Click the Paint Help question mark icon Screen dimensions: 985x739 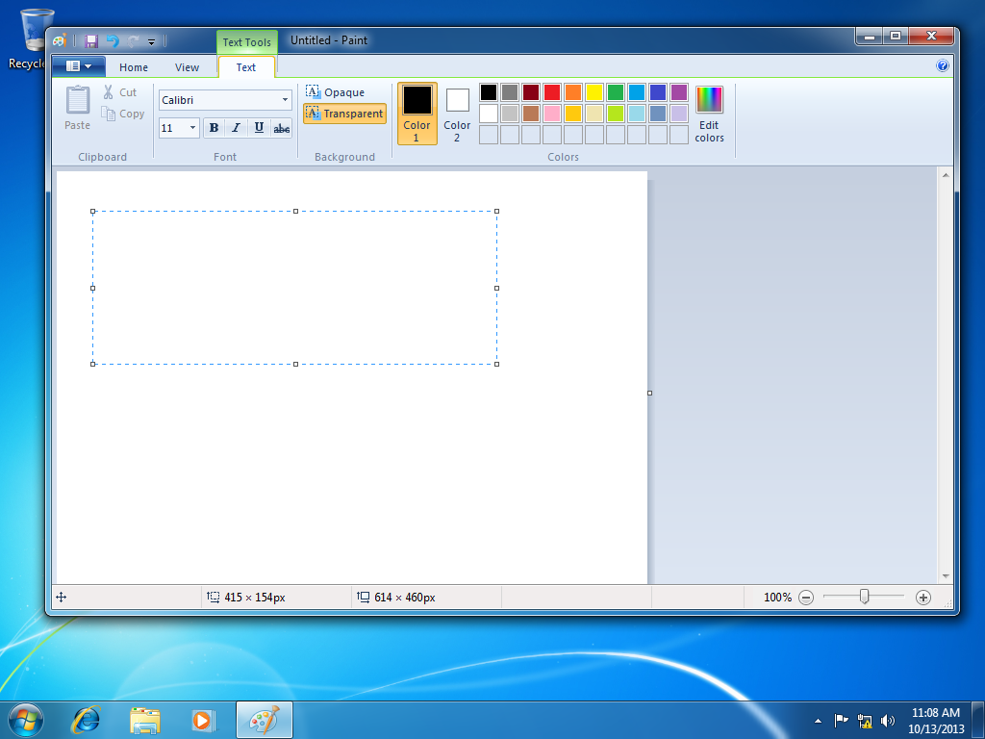tap(943, 65)
